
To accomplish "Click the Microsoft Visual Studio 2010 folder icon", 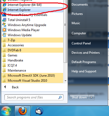I will coord(4,81).
